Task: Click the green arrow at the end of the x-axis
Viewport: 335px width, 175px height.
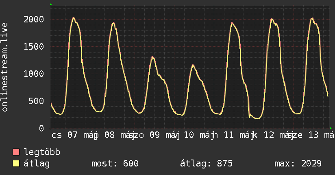Action: [x=331, y=128]
